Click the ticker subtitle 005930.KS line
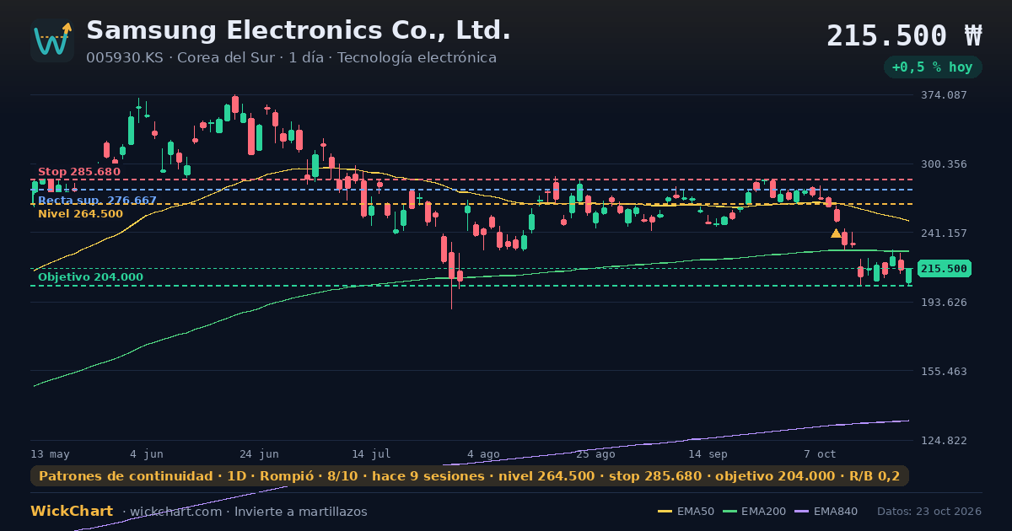Image resolution: width=1012 pixels, height=531 pixels. (291, 58)
